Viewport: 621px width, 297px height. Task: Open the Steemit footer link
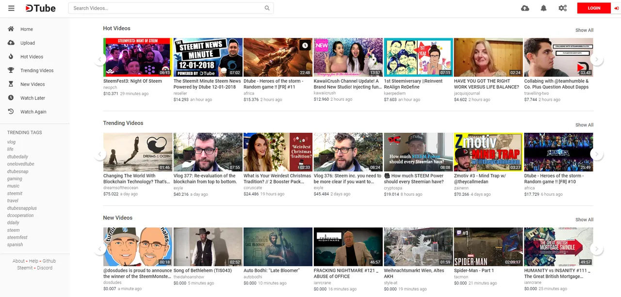tap(25, 268)
